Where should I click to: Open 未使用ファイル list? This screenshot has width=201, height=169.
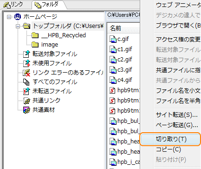[52, 63]
